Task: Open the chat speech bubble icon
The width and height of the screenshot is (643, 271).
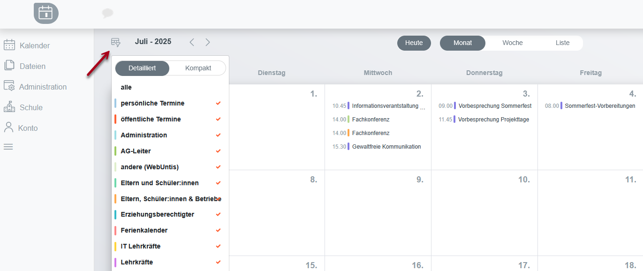Action: pyautogui.click(x=107, y=13)
